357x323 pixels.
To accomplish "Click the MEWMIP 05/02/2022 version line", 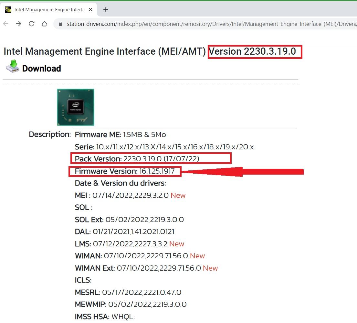I will (x=131, y=305).
